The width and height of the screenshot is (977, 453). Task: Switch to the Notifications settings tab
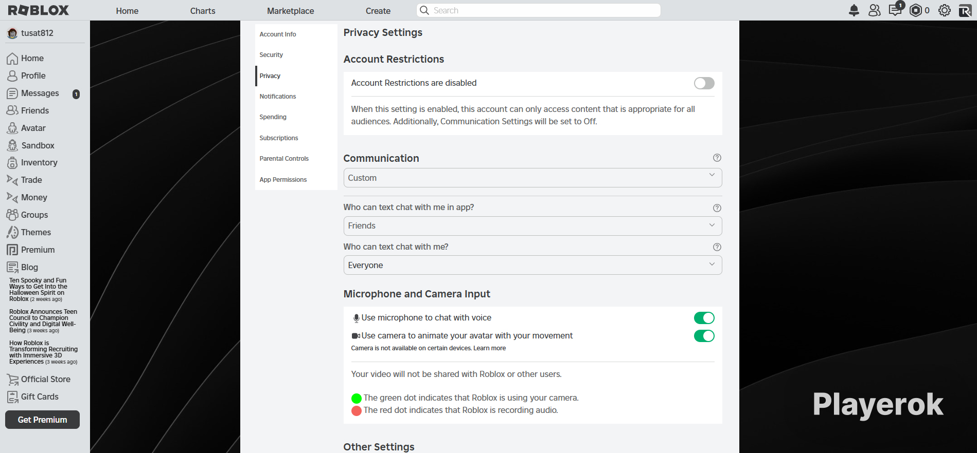(296, 97)
